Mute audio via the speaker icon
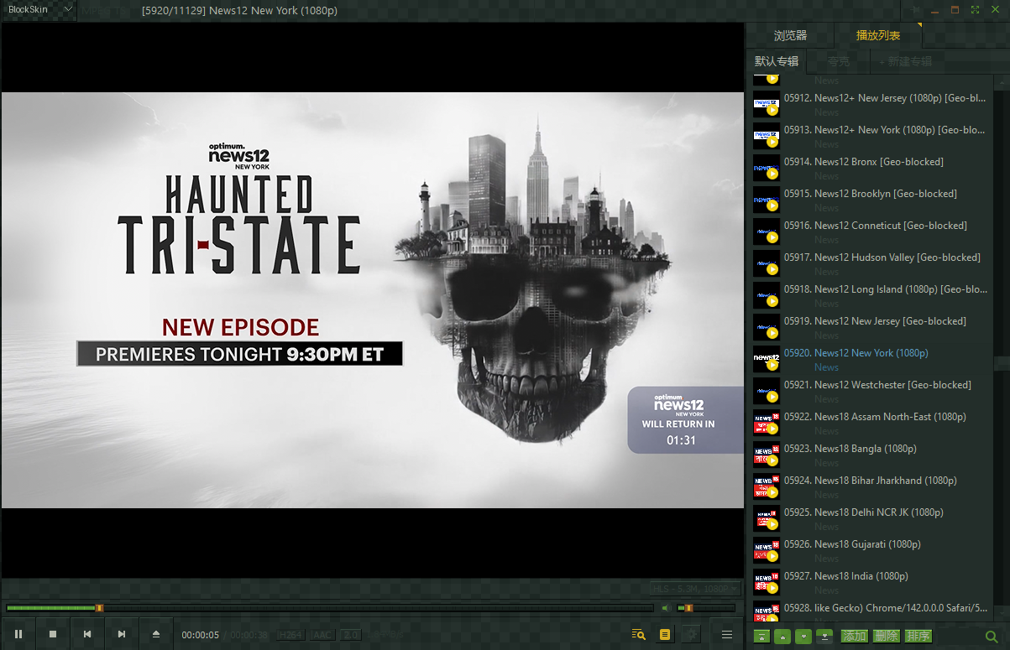Screen dimensions: 1010x650 [665, 608]
